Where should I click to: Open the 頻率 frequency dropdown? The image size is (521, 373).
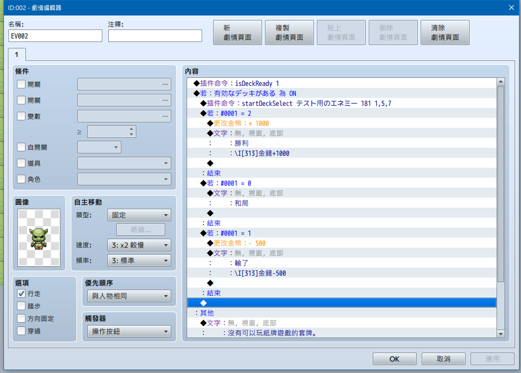[x=139, y=261]
